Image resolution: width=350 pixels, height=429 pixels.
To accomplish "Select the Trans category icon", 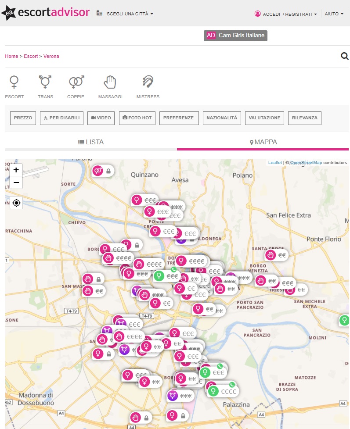I will (45, 82).
